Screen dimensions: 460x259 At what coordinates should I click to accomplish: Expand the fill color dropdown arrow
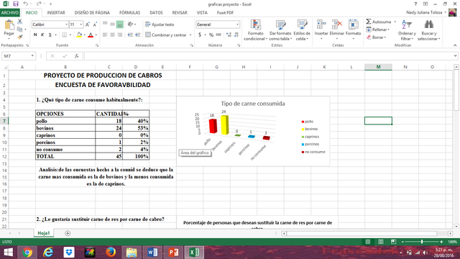coord(85,35)
